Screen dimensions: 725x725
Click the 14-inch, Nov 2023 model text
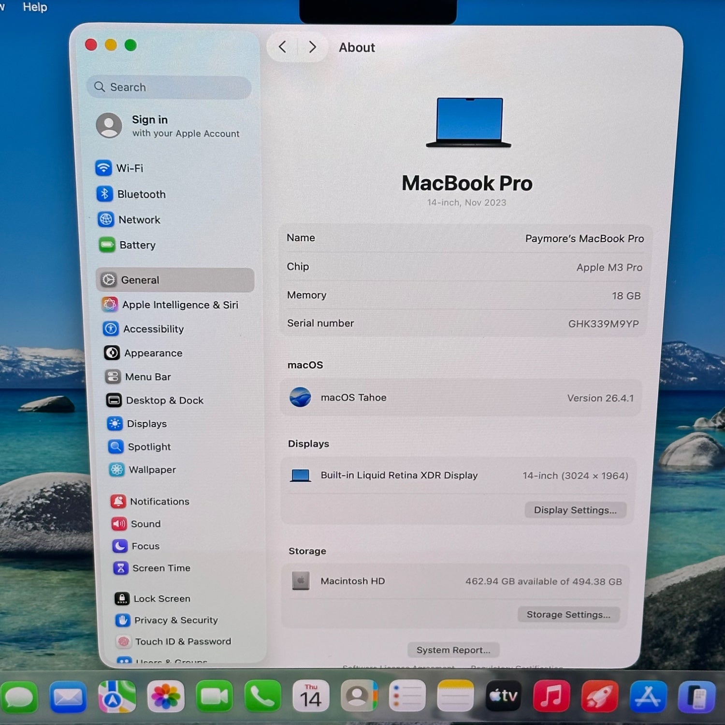(x=466, y=203)
